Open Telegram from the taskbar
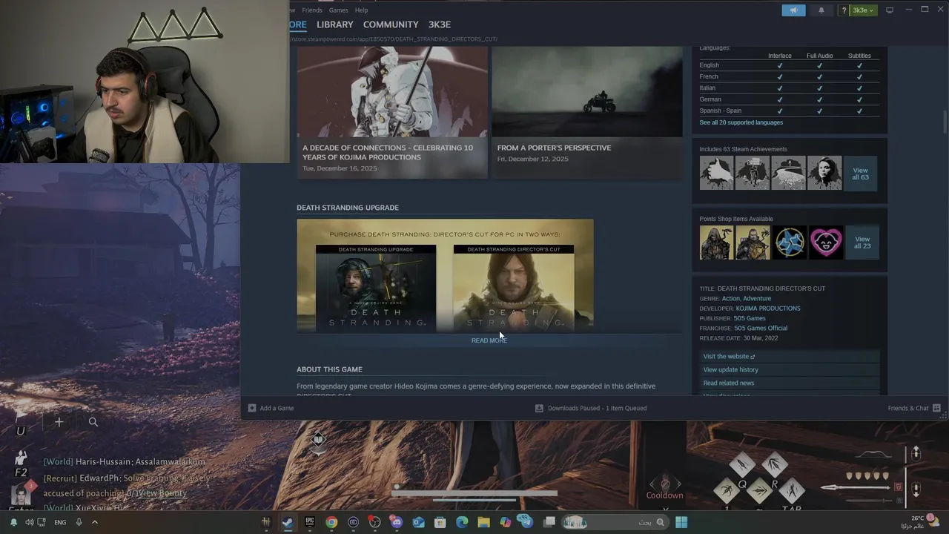The height and width of the screenshot is (534, 949). [x=527, y=522]
